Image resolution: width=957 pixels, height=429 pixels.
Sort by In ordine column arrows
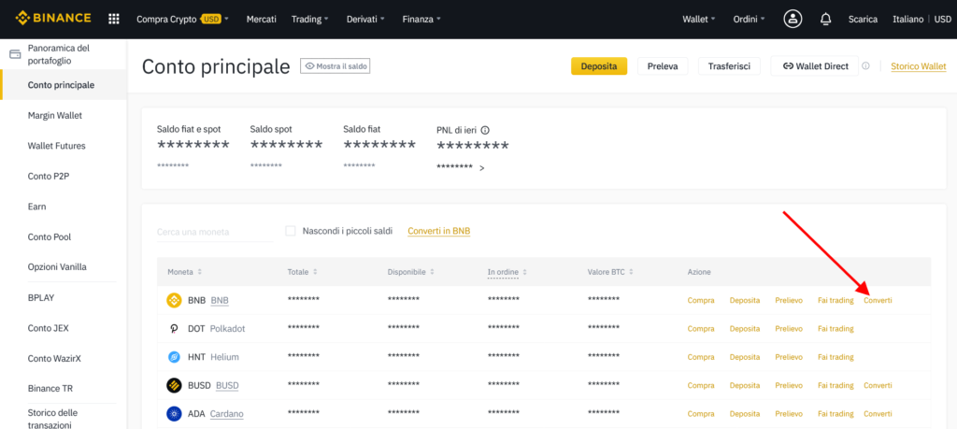pyautogui.click(x=525, y=272)
